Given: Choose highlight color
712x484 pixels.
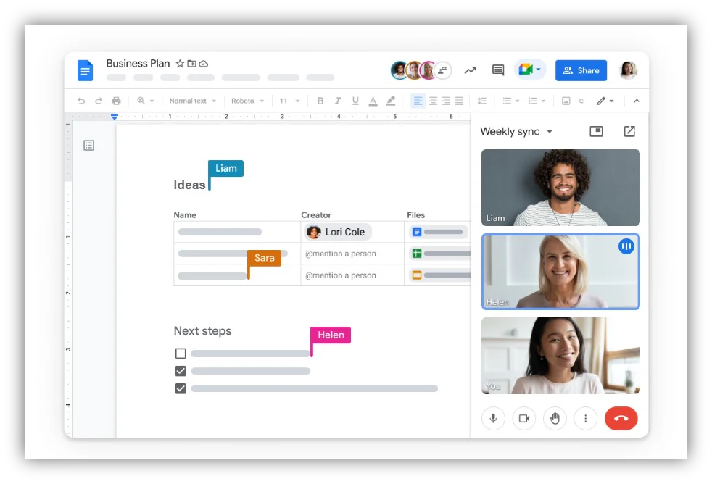Looking at the screenshot, I should (x=391, y=101).
